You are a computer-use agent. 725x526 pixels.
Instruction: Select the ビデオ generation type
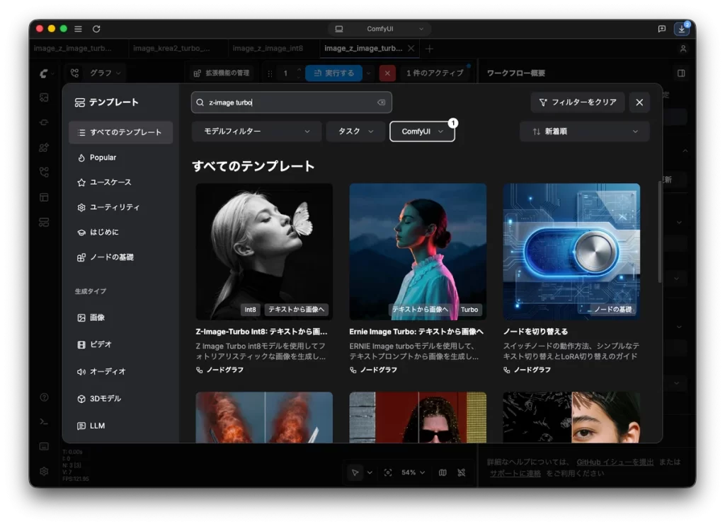(x=120, y=344)
